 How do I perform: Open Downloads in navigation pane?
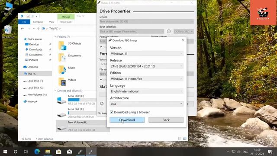[x=35, y=49]
